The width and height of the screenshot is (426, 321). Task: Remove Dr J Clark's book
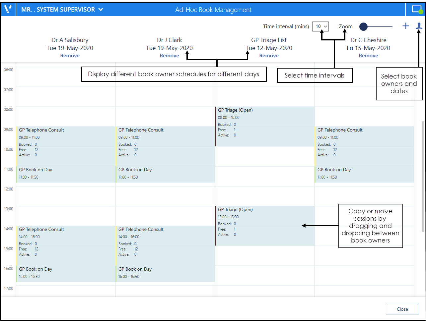(x=169, y=56)
